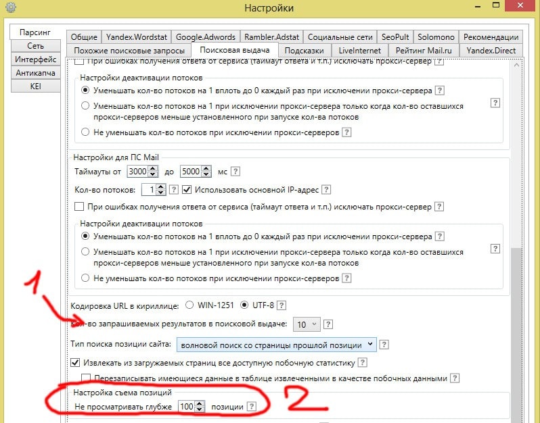Check 'Перезаписывать имеющиеся данные в таблице' checkbox
Screen dimensions: 540x423
pos(86,378)
